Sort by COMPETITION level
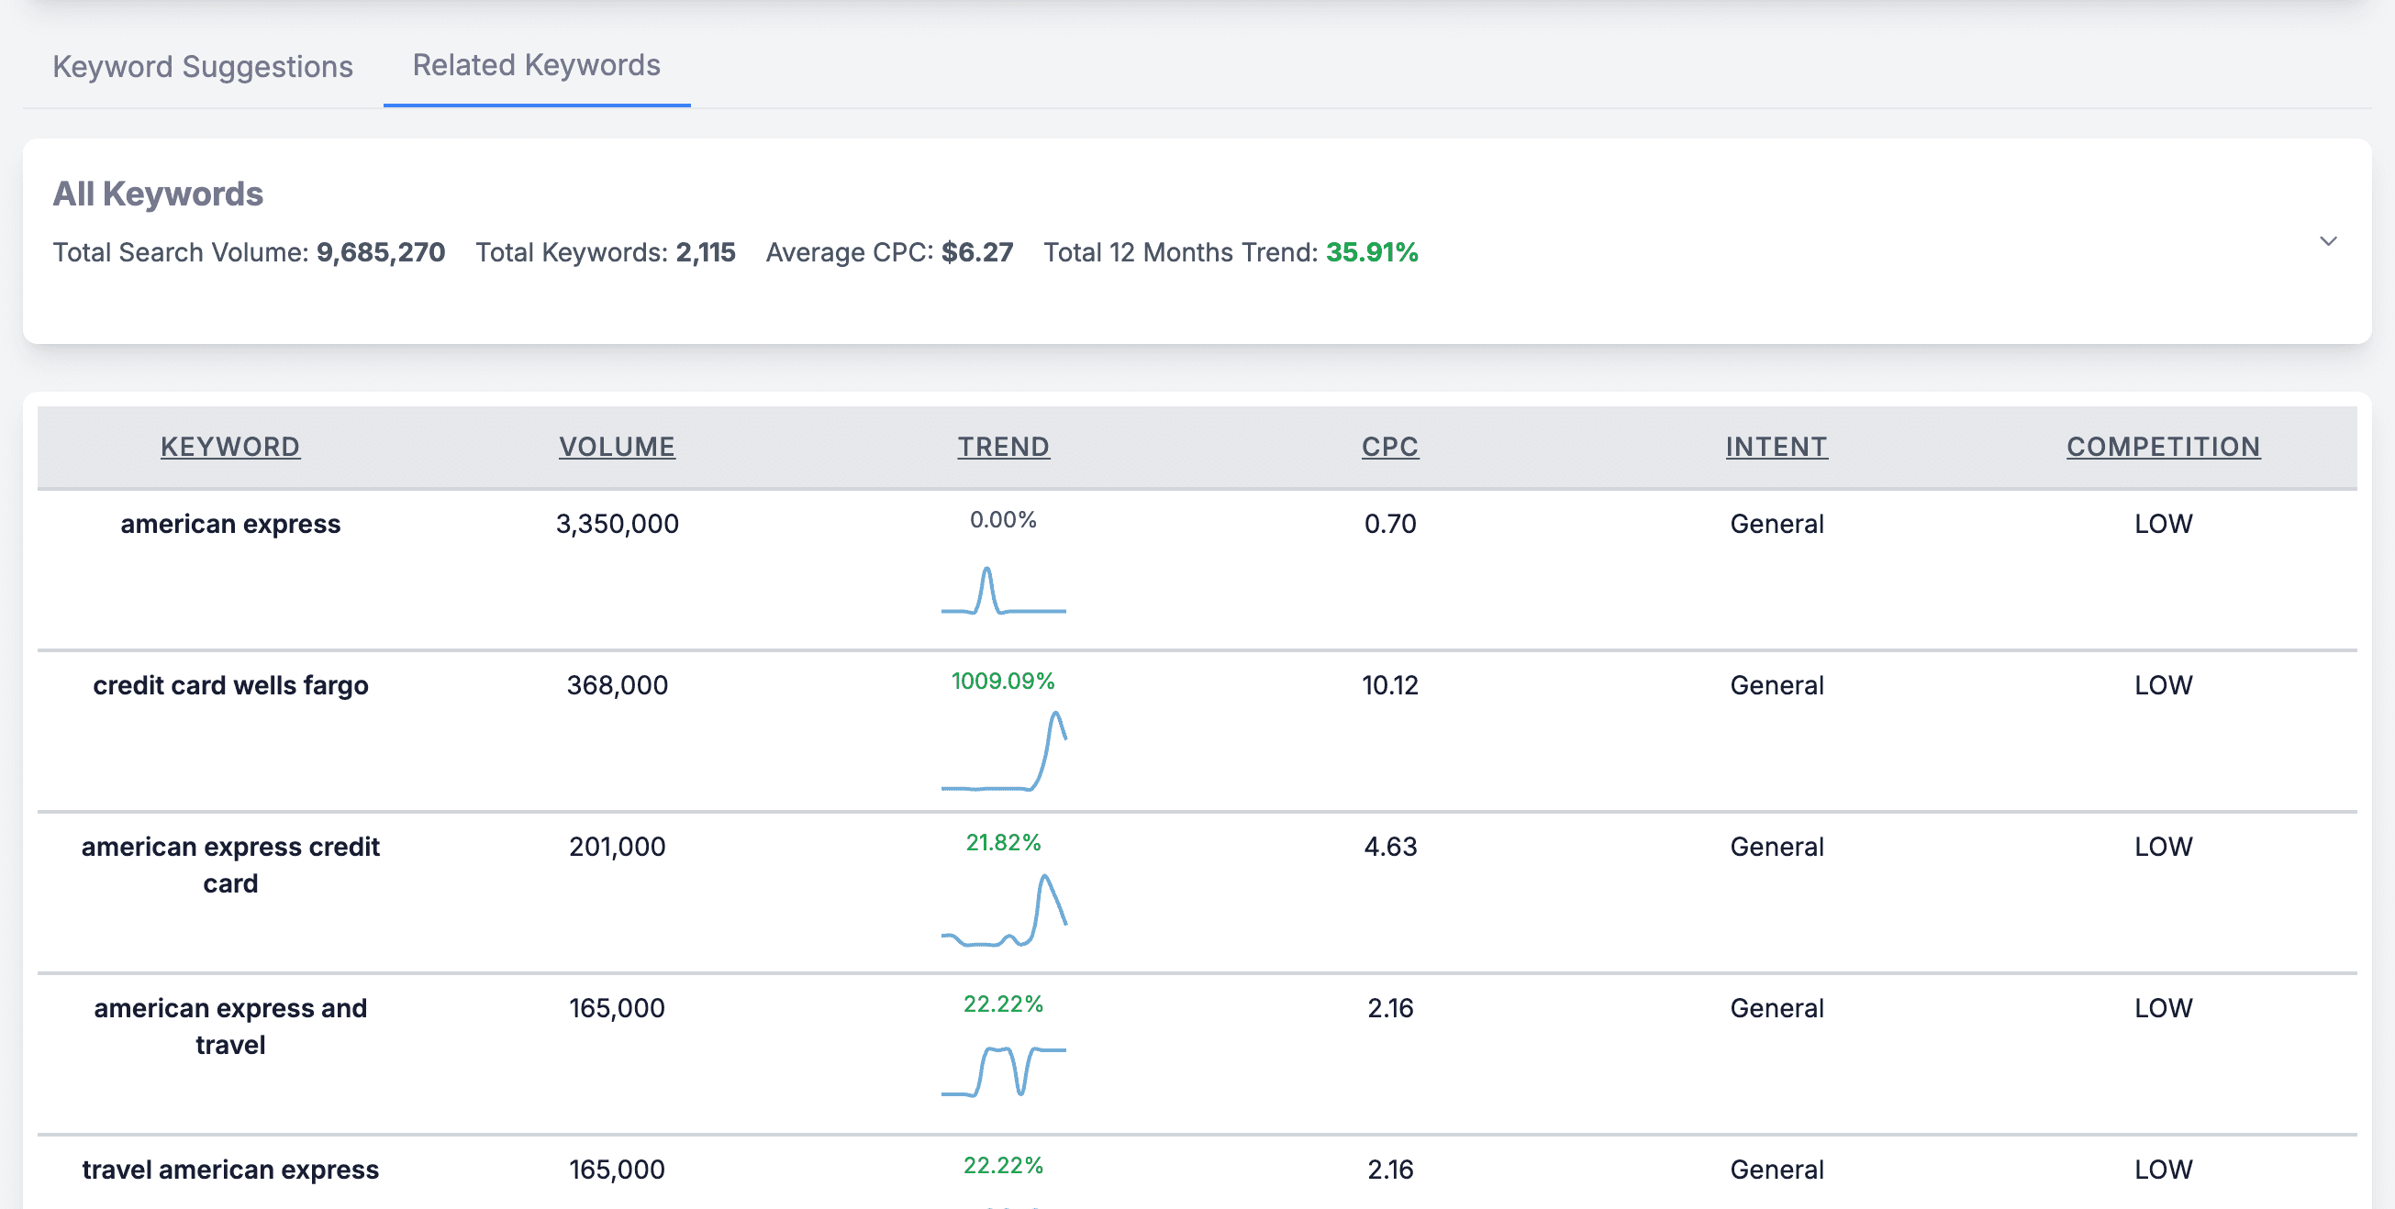The height and width of the screenshot is (1209, 2395). tap(2162, 446)
